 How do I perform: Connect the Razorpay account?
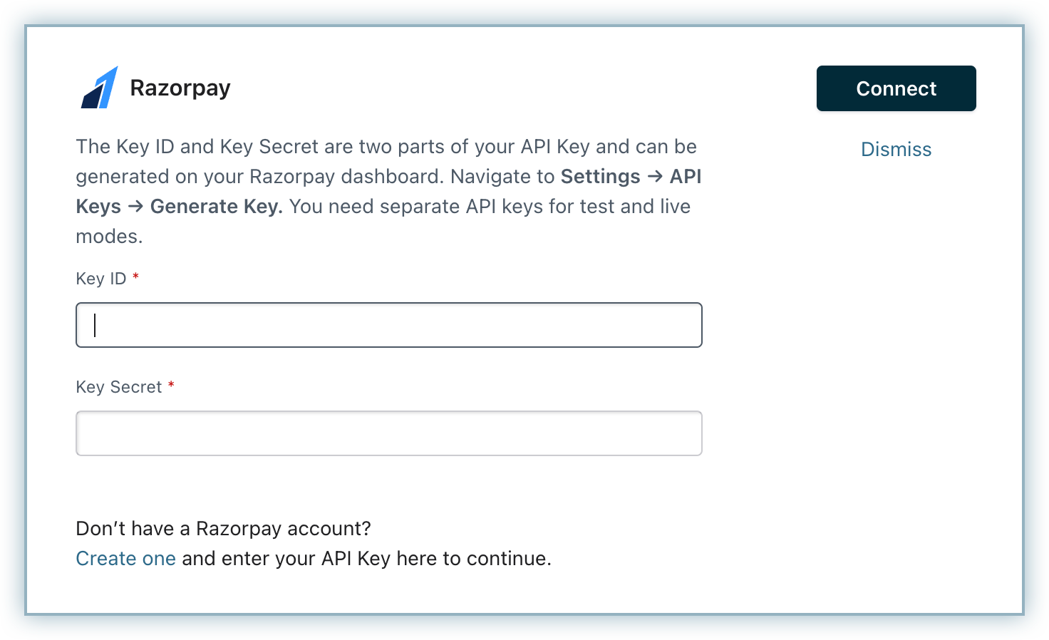896,88
